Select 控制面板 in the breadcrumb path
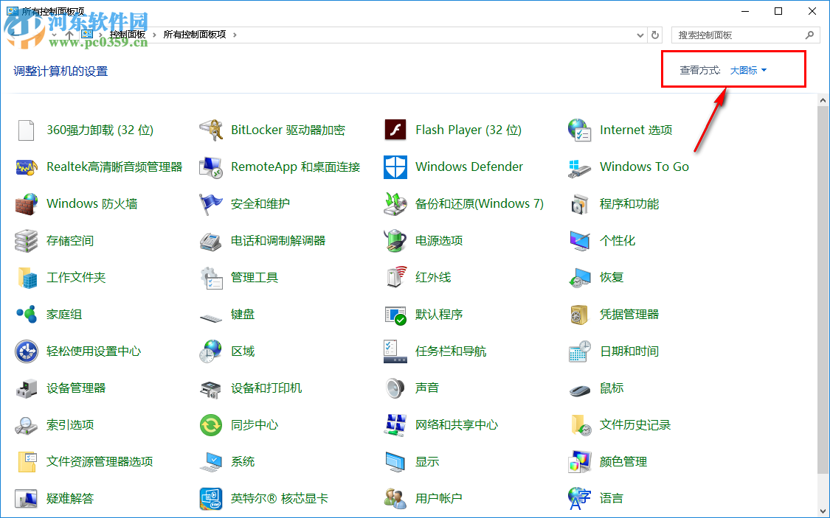Screen dimensions: 830x518 (127, 34)
